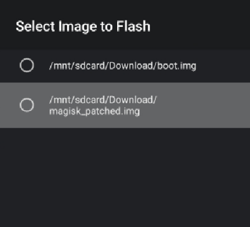Pick the stock boot image option
Screen dimensions: 250x227
(125, 66)
